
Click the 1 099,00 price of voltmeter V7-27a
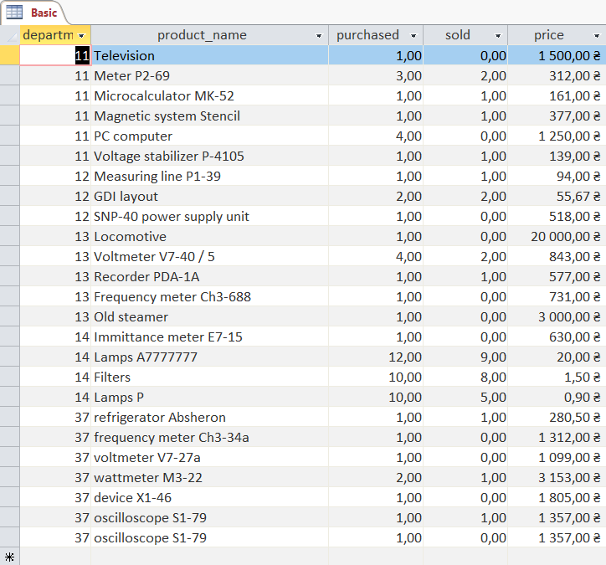pos(557,457)
